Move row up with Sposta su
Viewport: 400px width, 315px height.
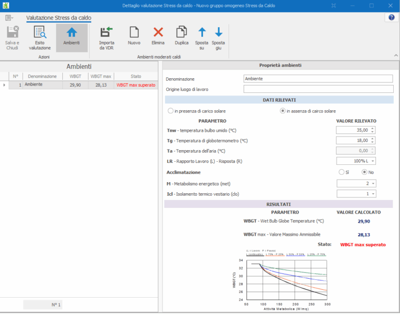coord(202,38)
